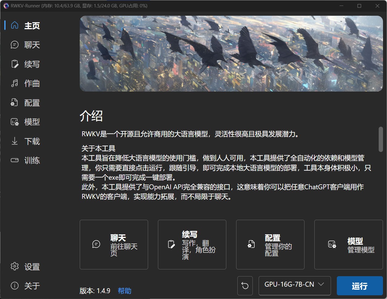Click the 聊天 前往聊天页 card
Screen dimensions: 387x299
(x=114, y=244)
